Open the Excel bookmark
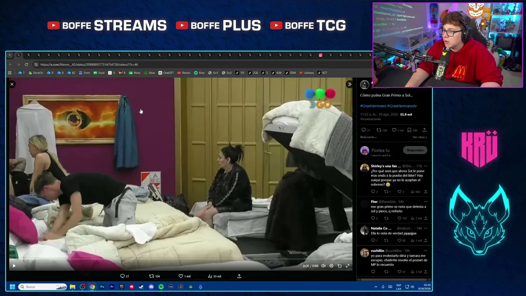Image resolution: width=526 pixels, height=296 pixels. click(x=99, y=73)
